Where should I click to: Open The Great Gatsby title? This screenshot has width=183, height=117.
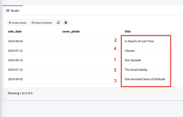tap(136, 70)
